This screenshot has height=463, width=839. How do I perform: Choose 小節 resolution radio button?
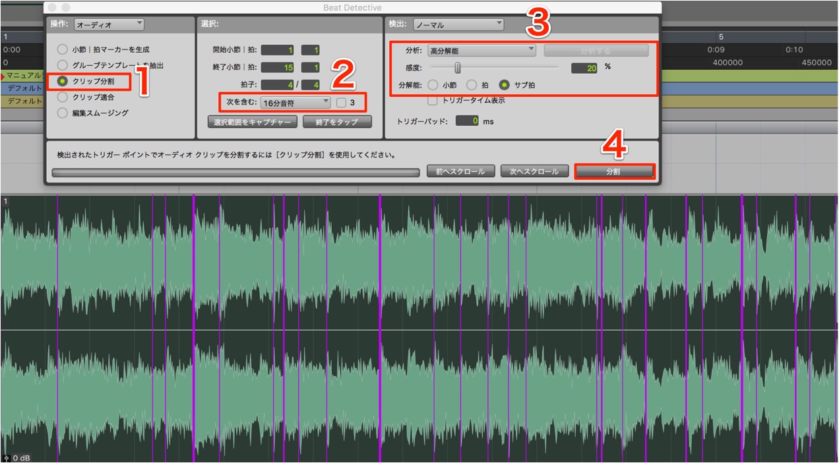tap(433, 84)
